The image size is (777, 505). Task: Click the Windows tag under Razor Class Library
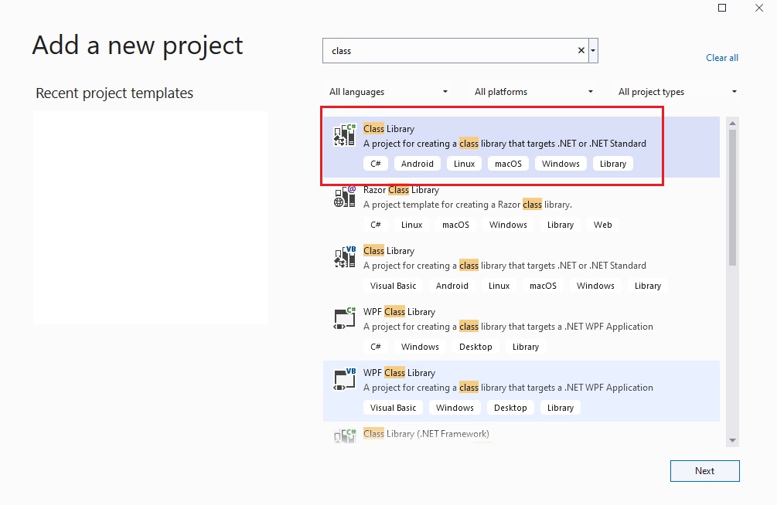coord(508,225)
